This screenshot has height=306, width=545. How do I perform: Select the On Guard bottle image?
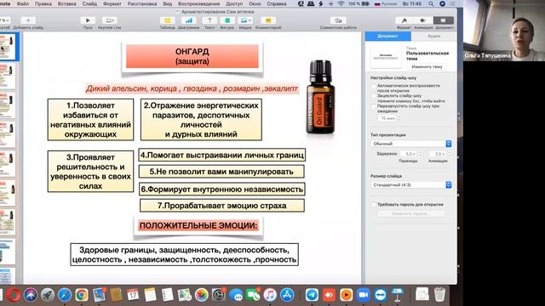[x=320, y=97]
